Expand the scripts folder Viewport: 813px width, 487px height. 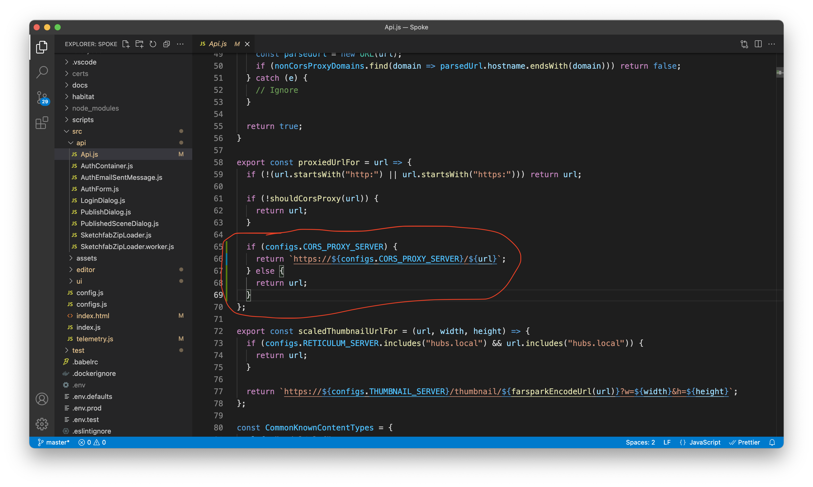[123, 120]
